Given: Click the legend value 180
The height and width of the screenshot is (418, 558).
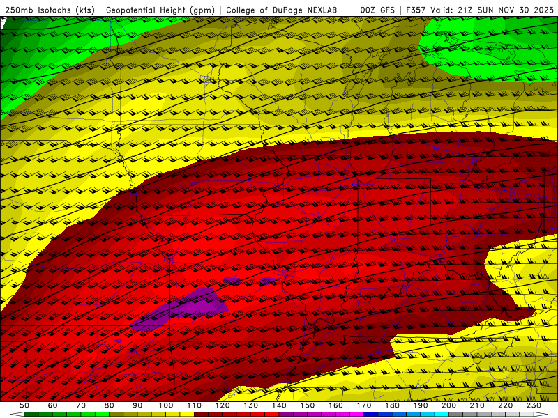Looking at the screenshot, I should [x=393, y=405].
